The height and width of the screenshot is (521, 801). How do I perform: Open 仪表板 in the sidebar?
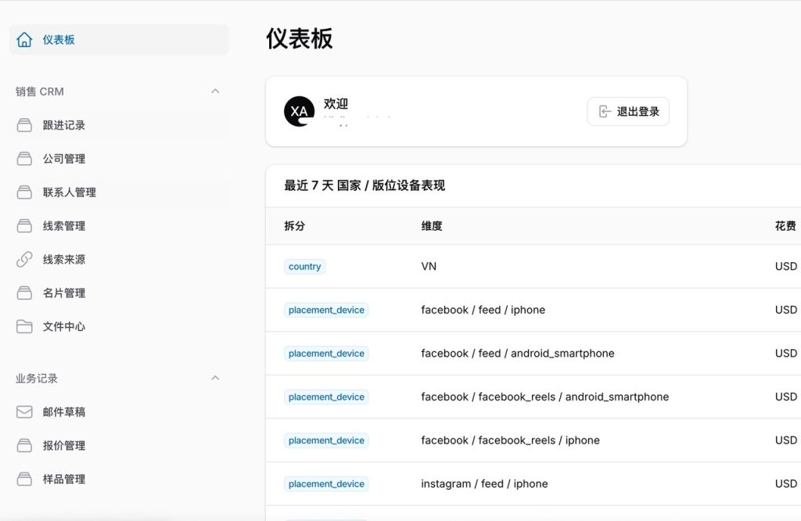(x=119, y=40)
